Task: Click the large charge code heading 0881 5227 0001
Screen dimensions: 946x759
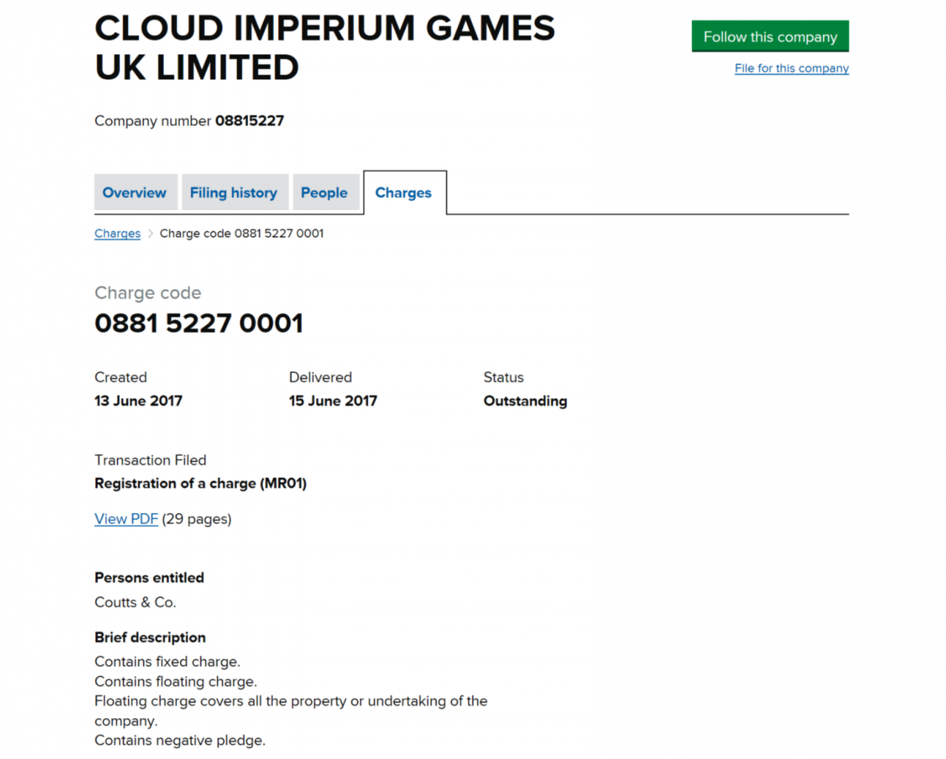Action: tap(199, 323)
